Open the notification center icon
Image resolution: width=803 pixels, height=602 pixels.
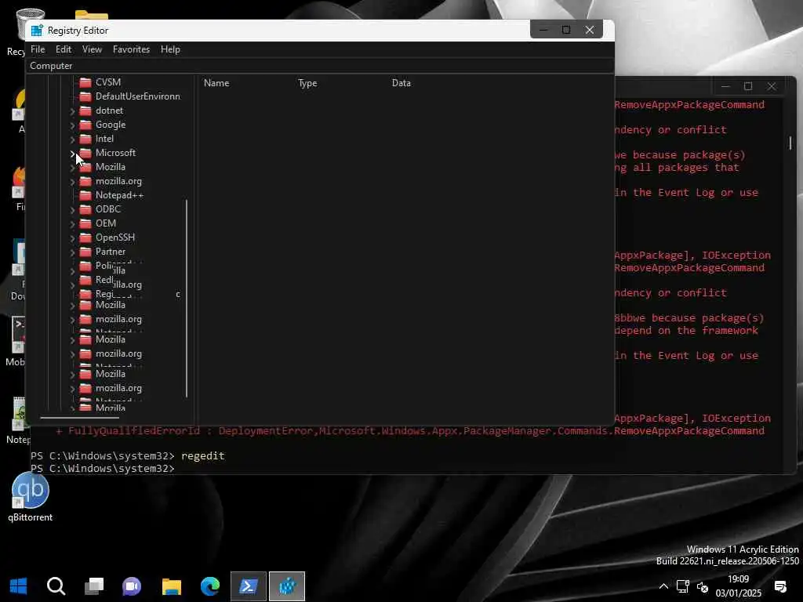780,586
